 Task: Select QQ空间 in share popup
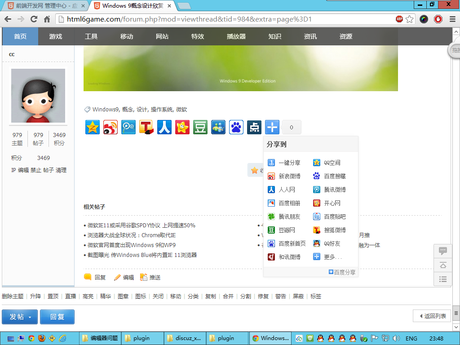click(327, 163)
